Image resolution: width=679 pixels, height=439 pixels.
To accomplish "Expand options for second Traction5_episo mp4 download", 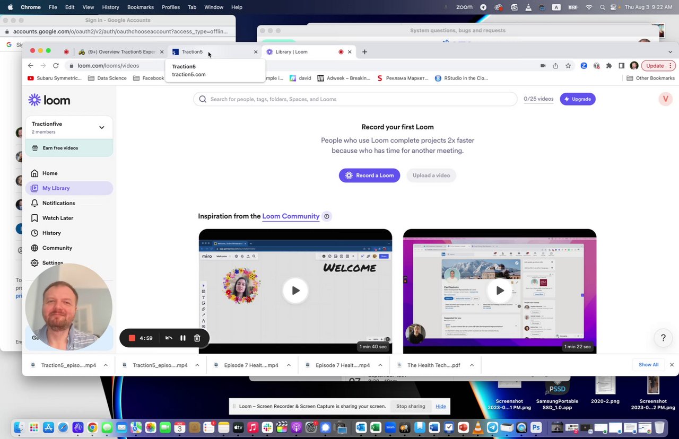I will coord(197,365).
